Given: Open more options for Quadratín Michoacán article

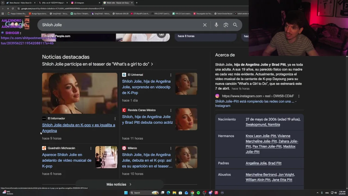Looking at the screenshot, I should tap(91, 148).
